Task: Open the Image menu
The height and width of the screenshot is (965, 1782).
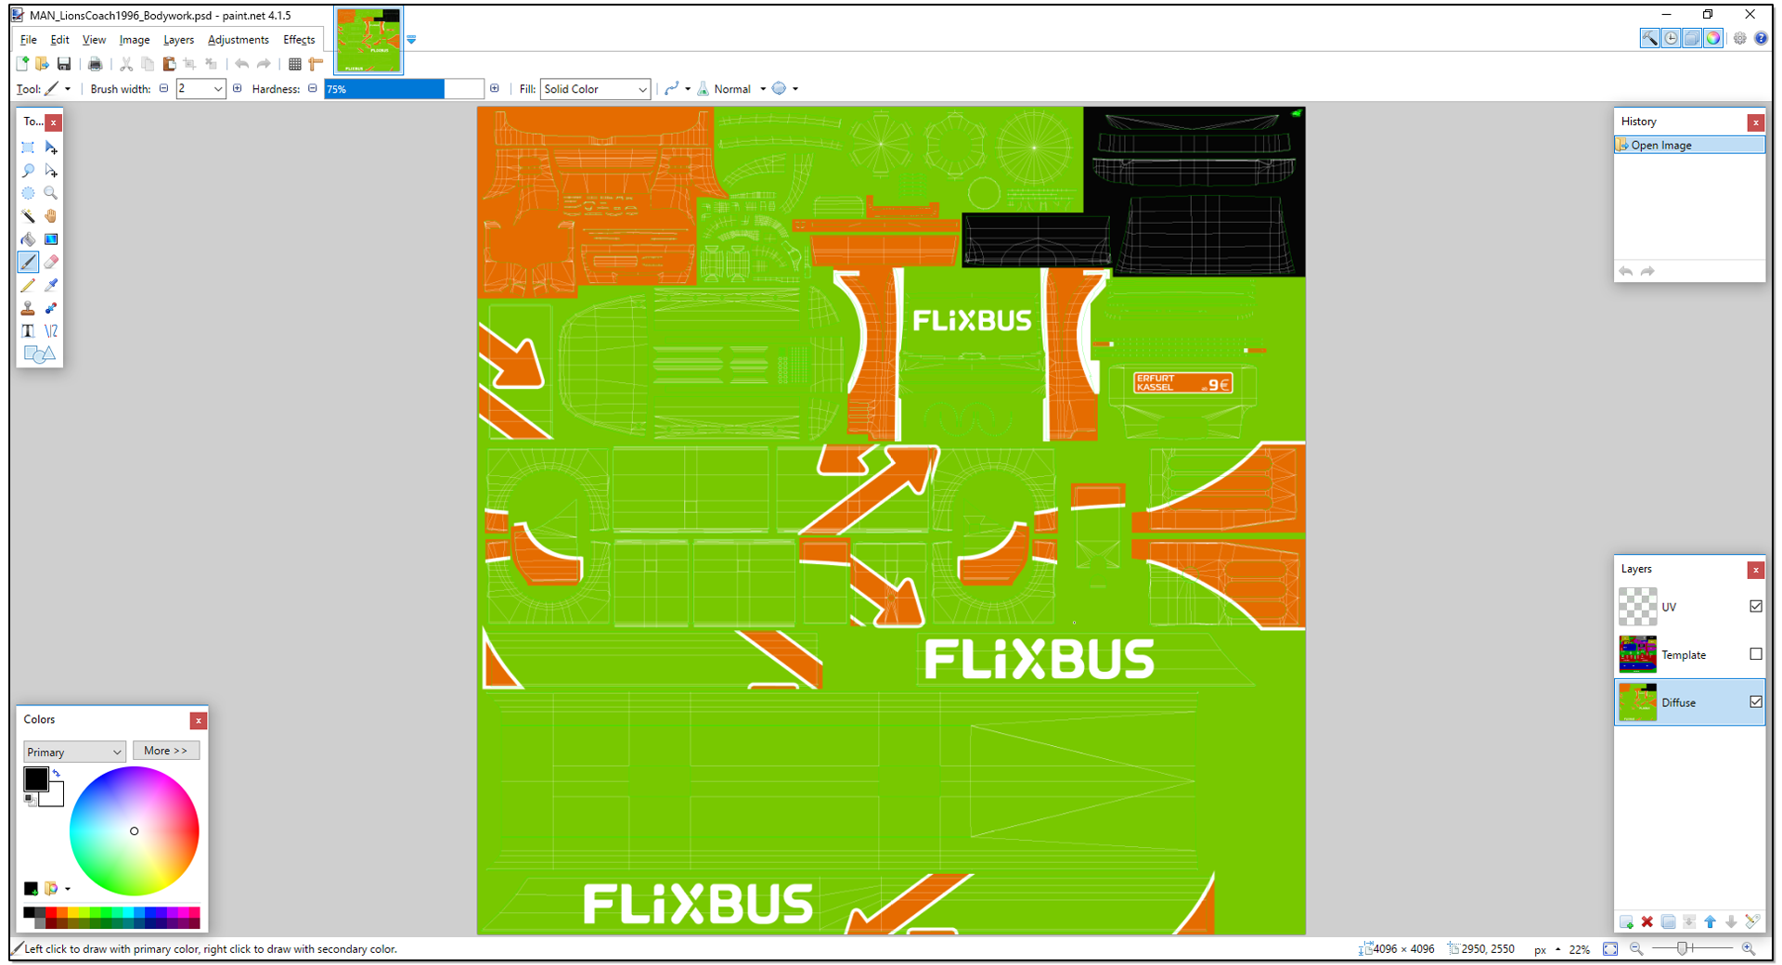Action: pos(135,40)
